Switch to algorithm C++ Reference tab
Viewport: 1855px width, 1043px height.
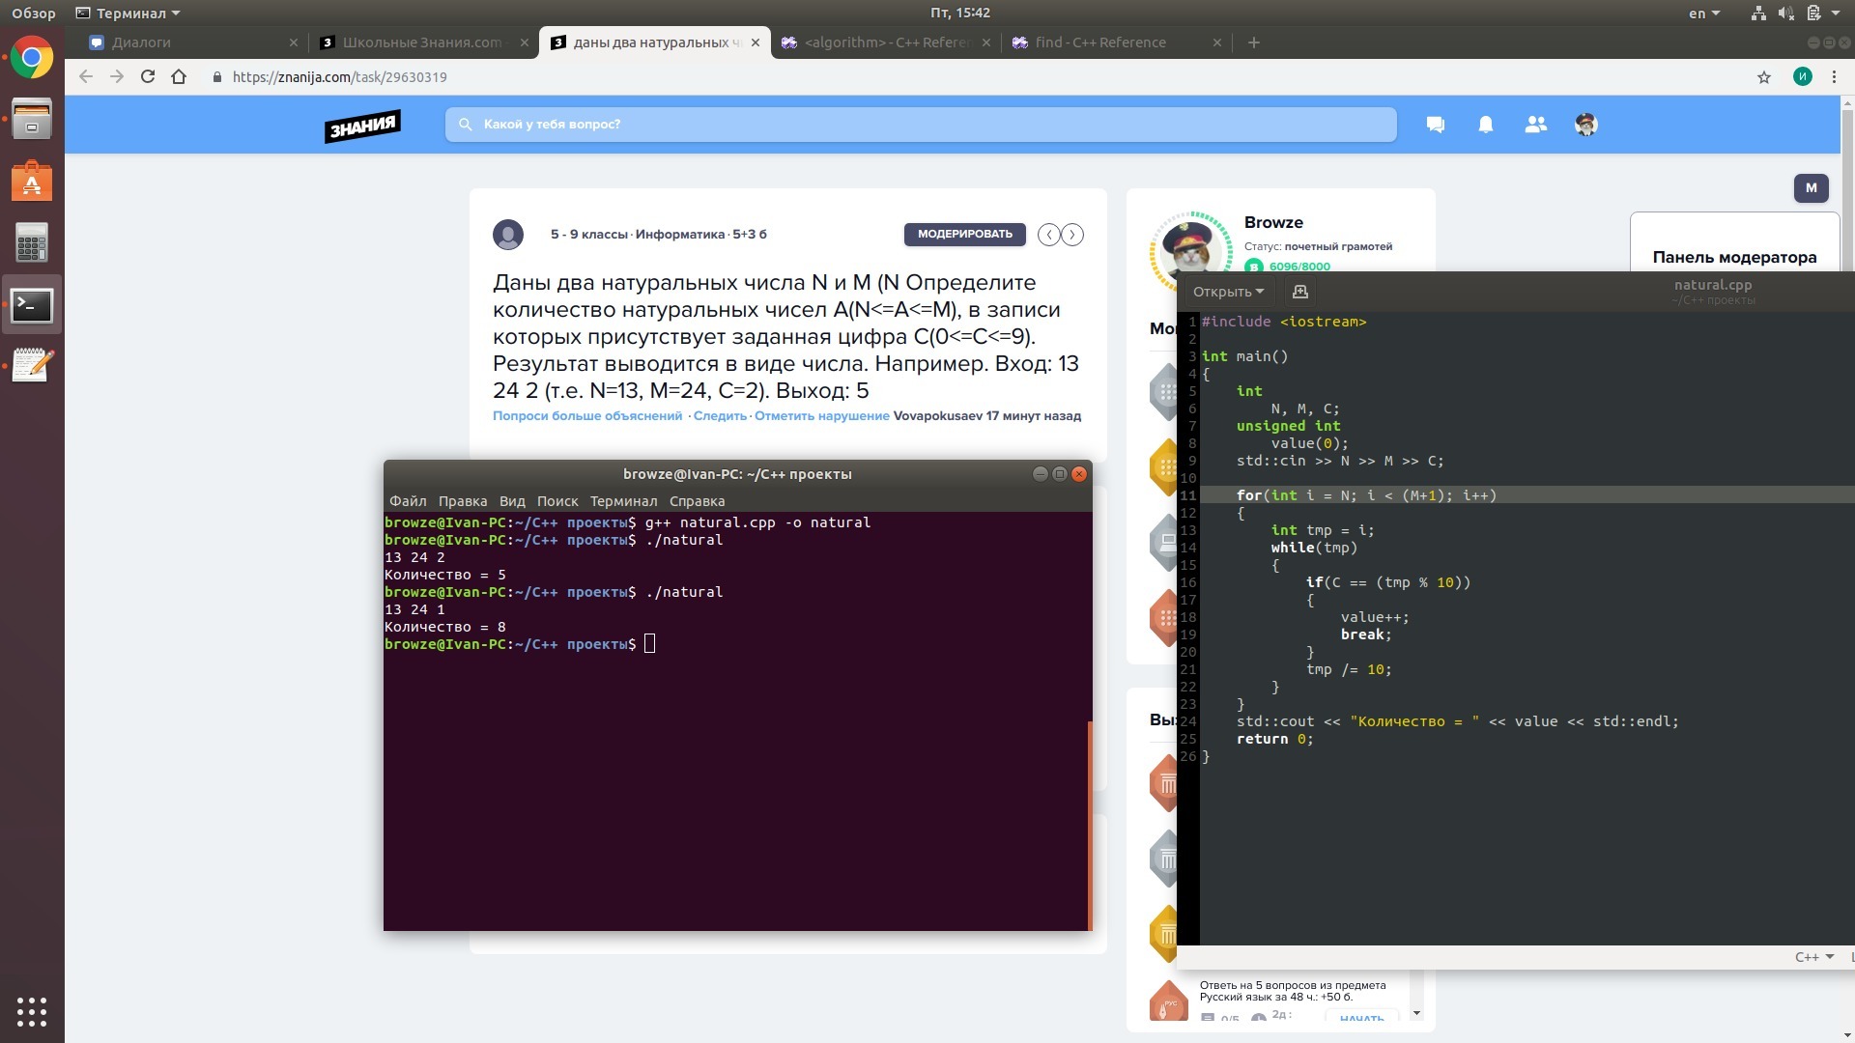(887, 42)
